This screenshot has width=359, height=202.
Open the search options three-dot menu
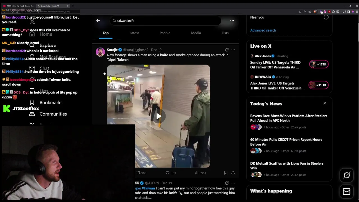[x=232, y=20]
